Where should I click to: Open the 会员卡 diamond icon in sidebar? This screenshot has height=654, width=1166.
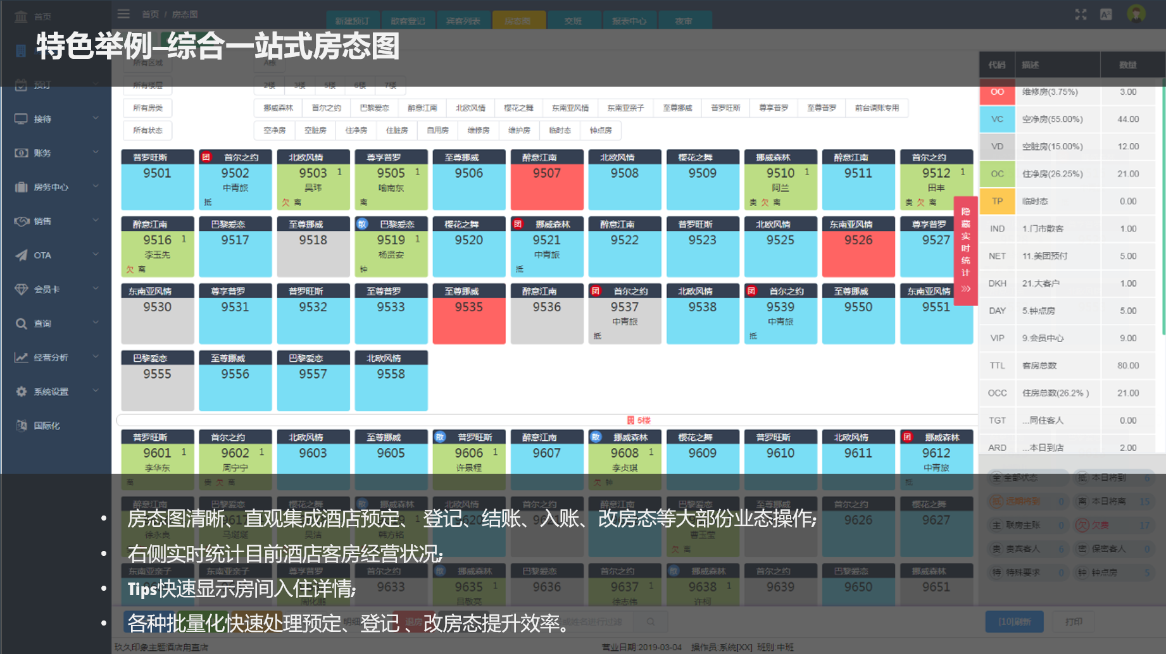[x=21, y=290]
